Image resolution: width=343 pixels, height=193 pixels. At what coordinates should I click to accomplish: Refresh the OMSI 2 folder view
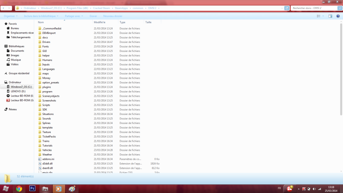pyautogui.click(x=287, y=8)
